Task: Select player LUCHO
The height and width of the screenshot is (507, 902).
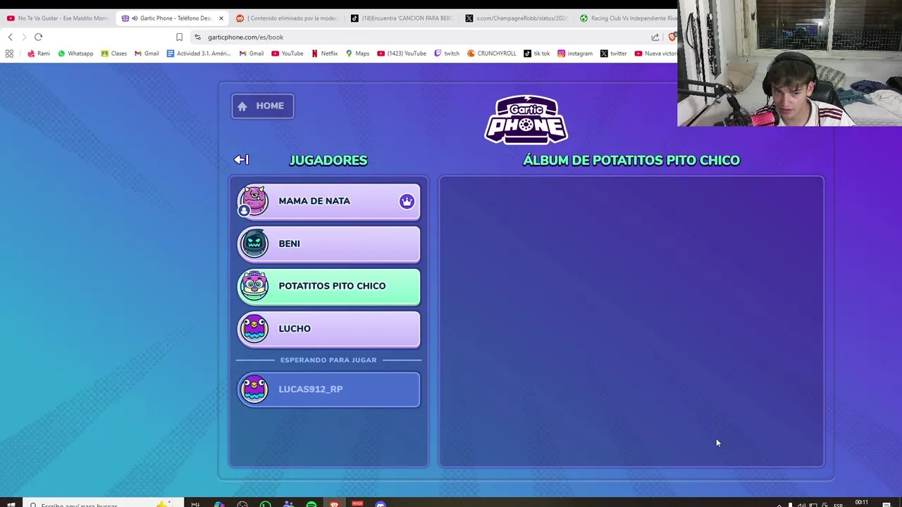Action: (328, 329)
